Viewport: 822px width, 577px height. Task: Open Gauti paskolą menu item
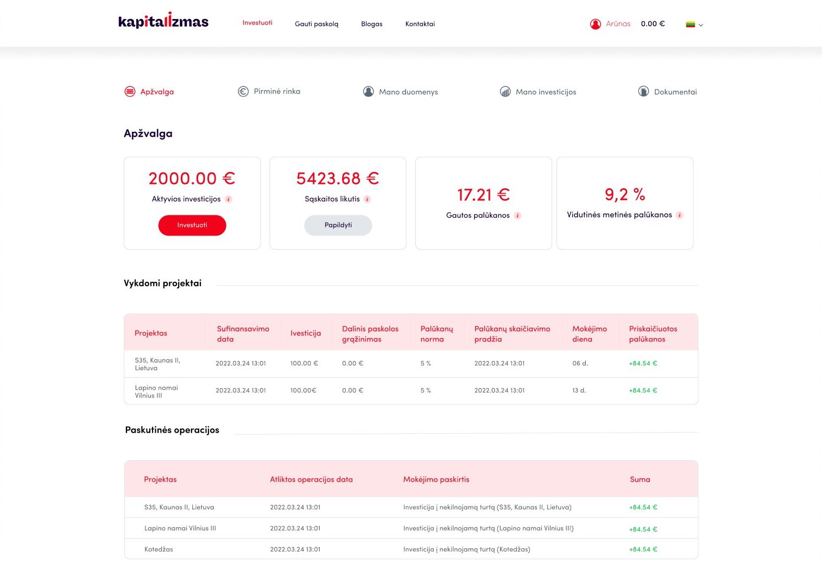coord(317,24)
